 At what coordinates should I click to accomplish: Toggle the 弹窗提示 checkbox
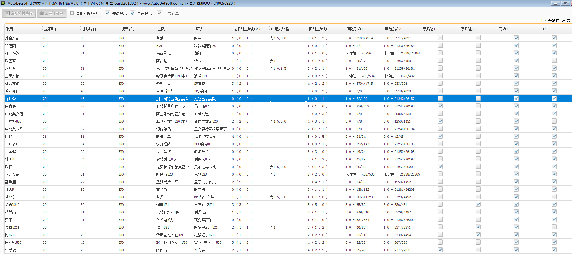(x=107, y=13)
